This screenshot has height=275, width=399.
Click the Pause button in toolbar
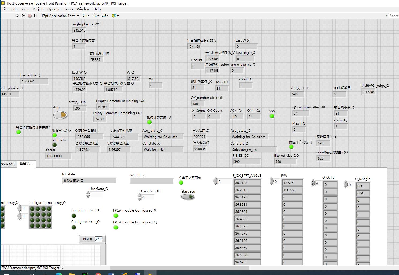[35, 16]
